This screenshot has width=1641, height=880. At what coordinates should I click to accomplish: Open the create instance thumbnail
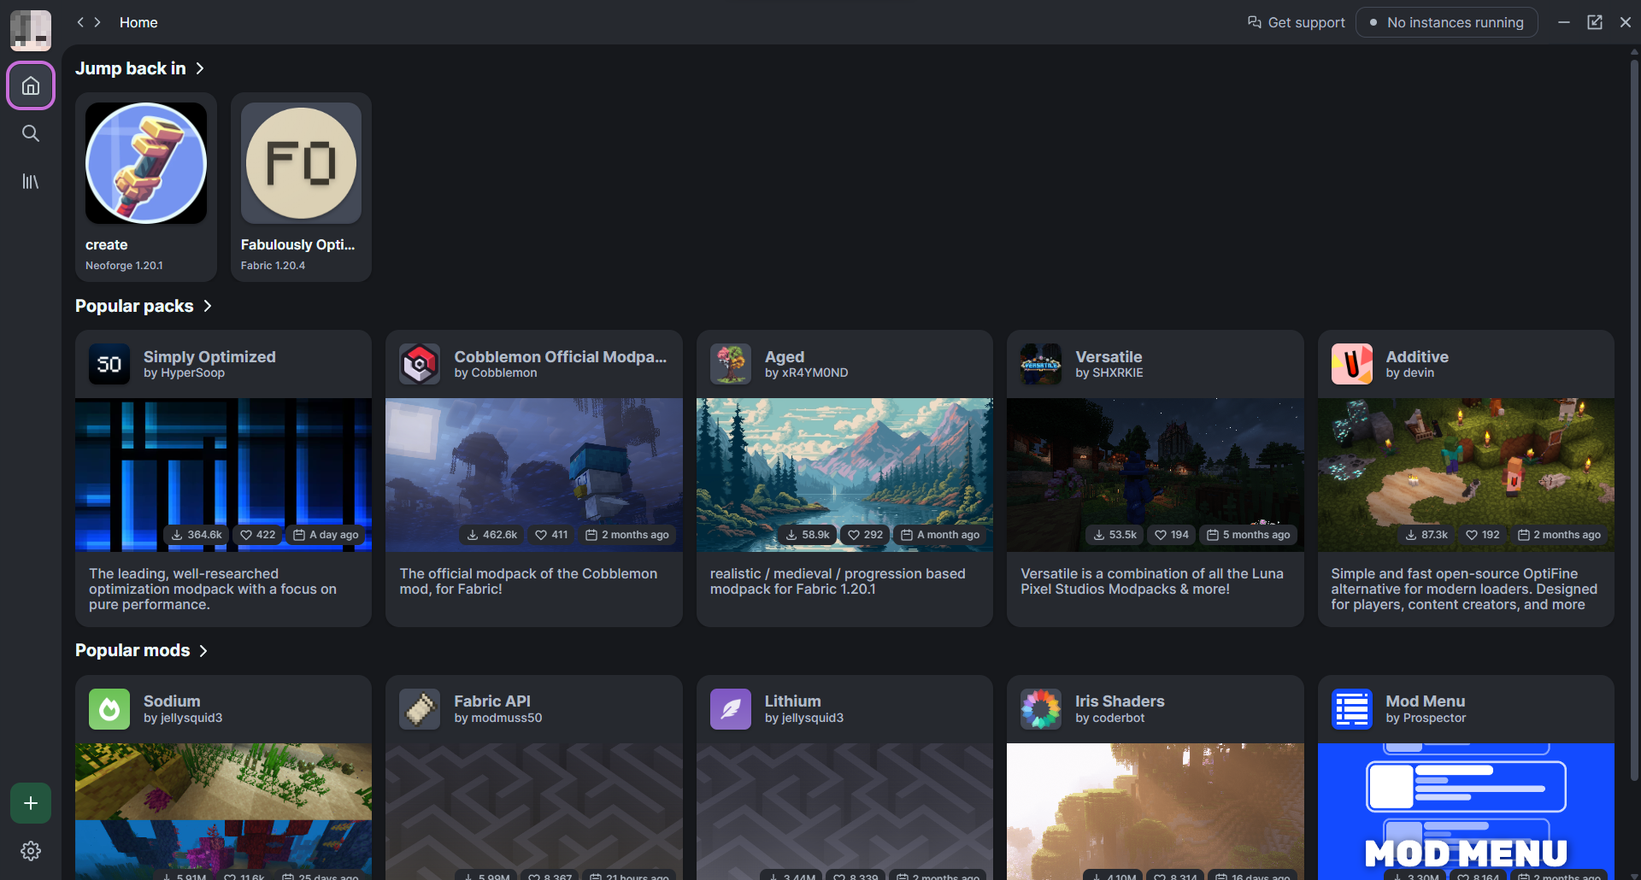point(146,163)
